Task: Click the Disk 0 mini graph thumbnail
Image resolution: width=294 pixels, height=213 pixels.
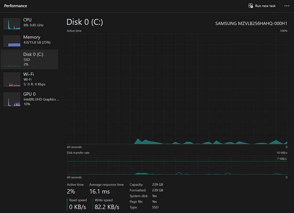Action: pos(12,60)
